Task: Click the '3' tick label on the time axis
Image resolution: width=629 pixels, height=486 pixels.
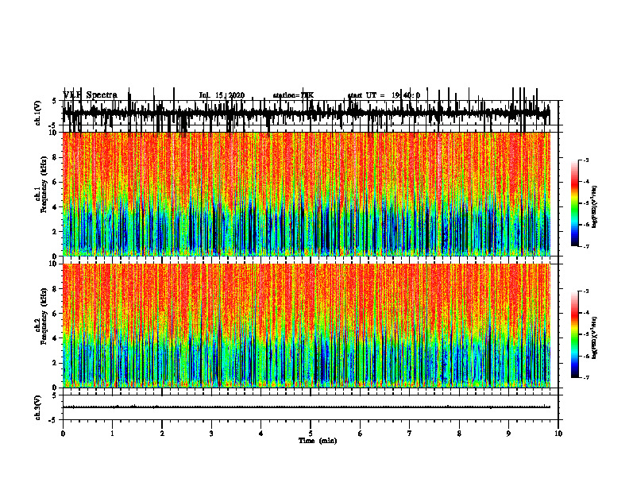Action: click(211, 434)
